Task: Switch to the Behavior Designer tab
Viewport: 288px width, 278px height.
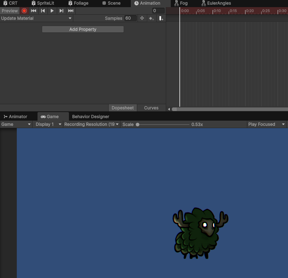Action: pos(90,116)
